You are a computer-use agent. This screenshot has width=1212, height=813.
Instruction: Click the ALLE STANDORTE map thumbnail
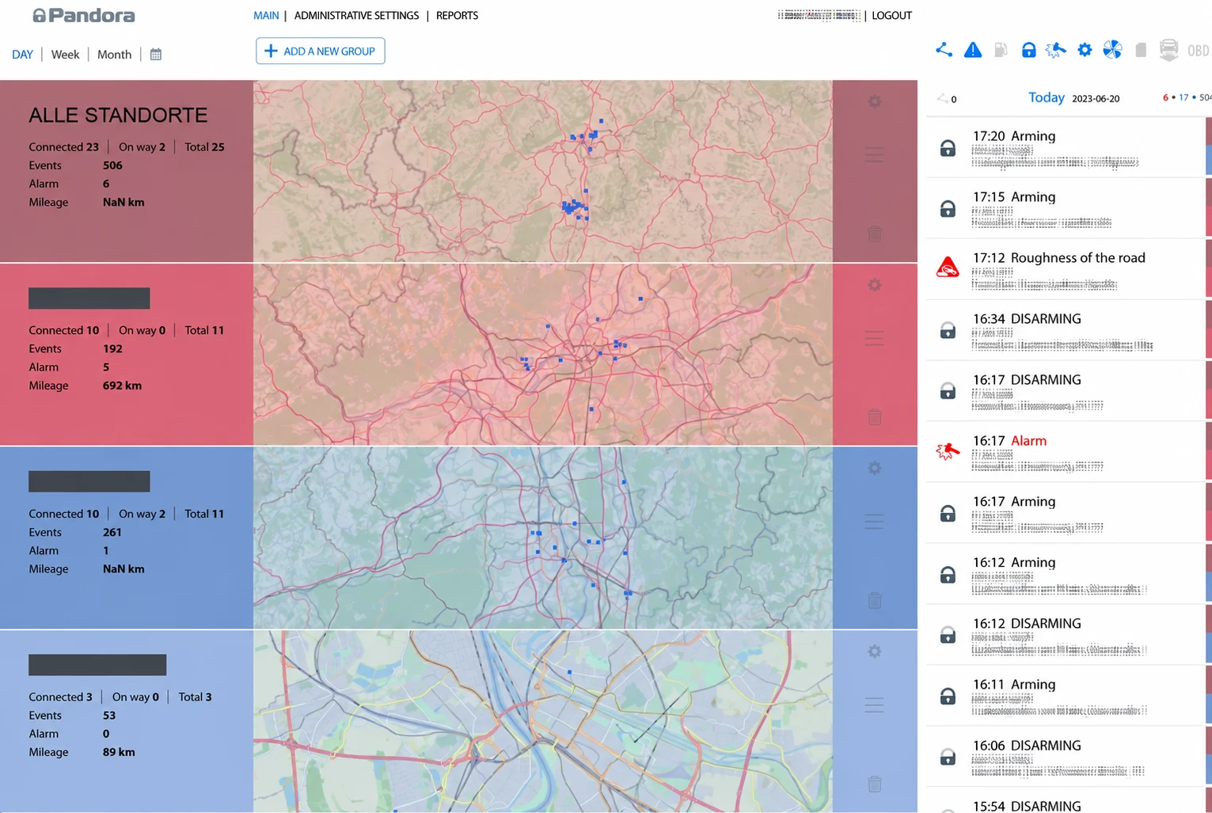(542, 171)
